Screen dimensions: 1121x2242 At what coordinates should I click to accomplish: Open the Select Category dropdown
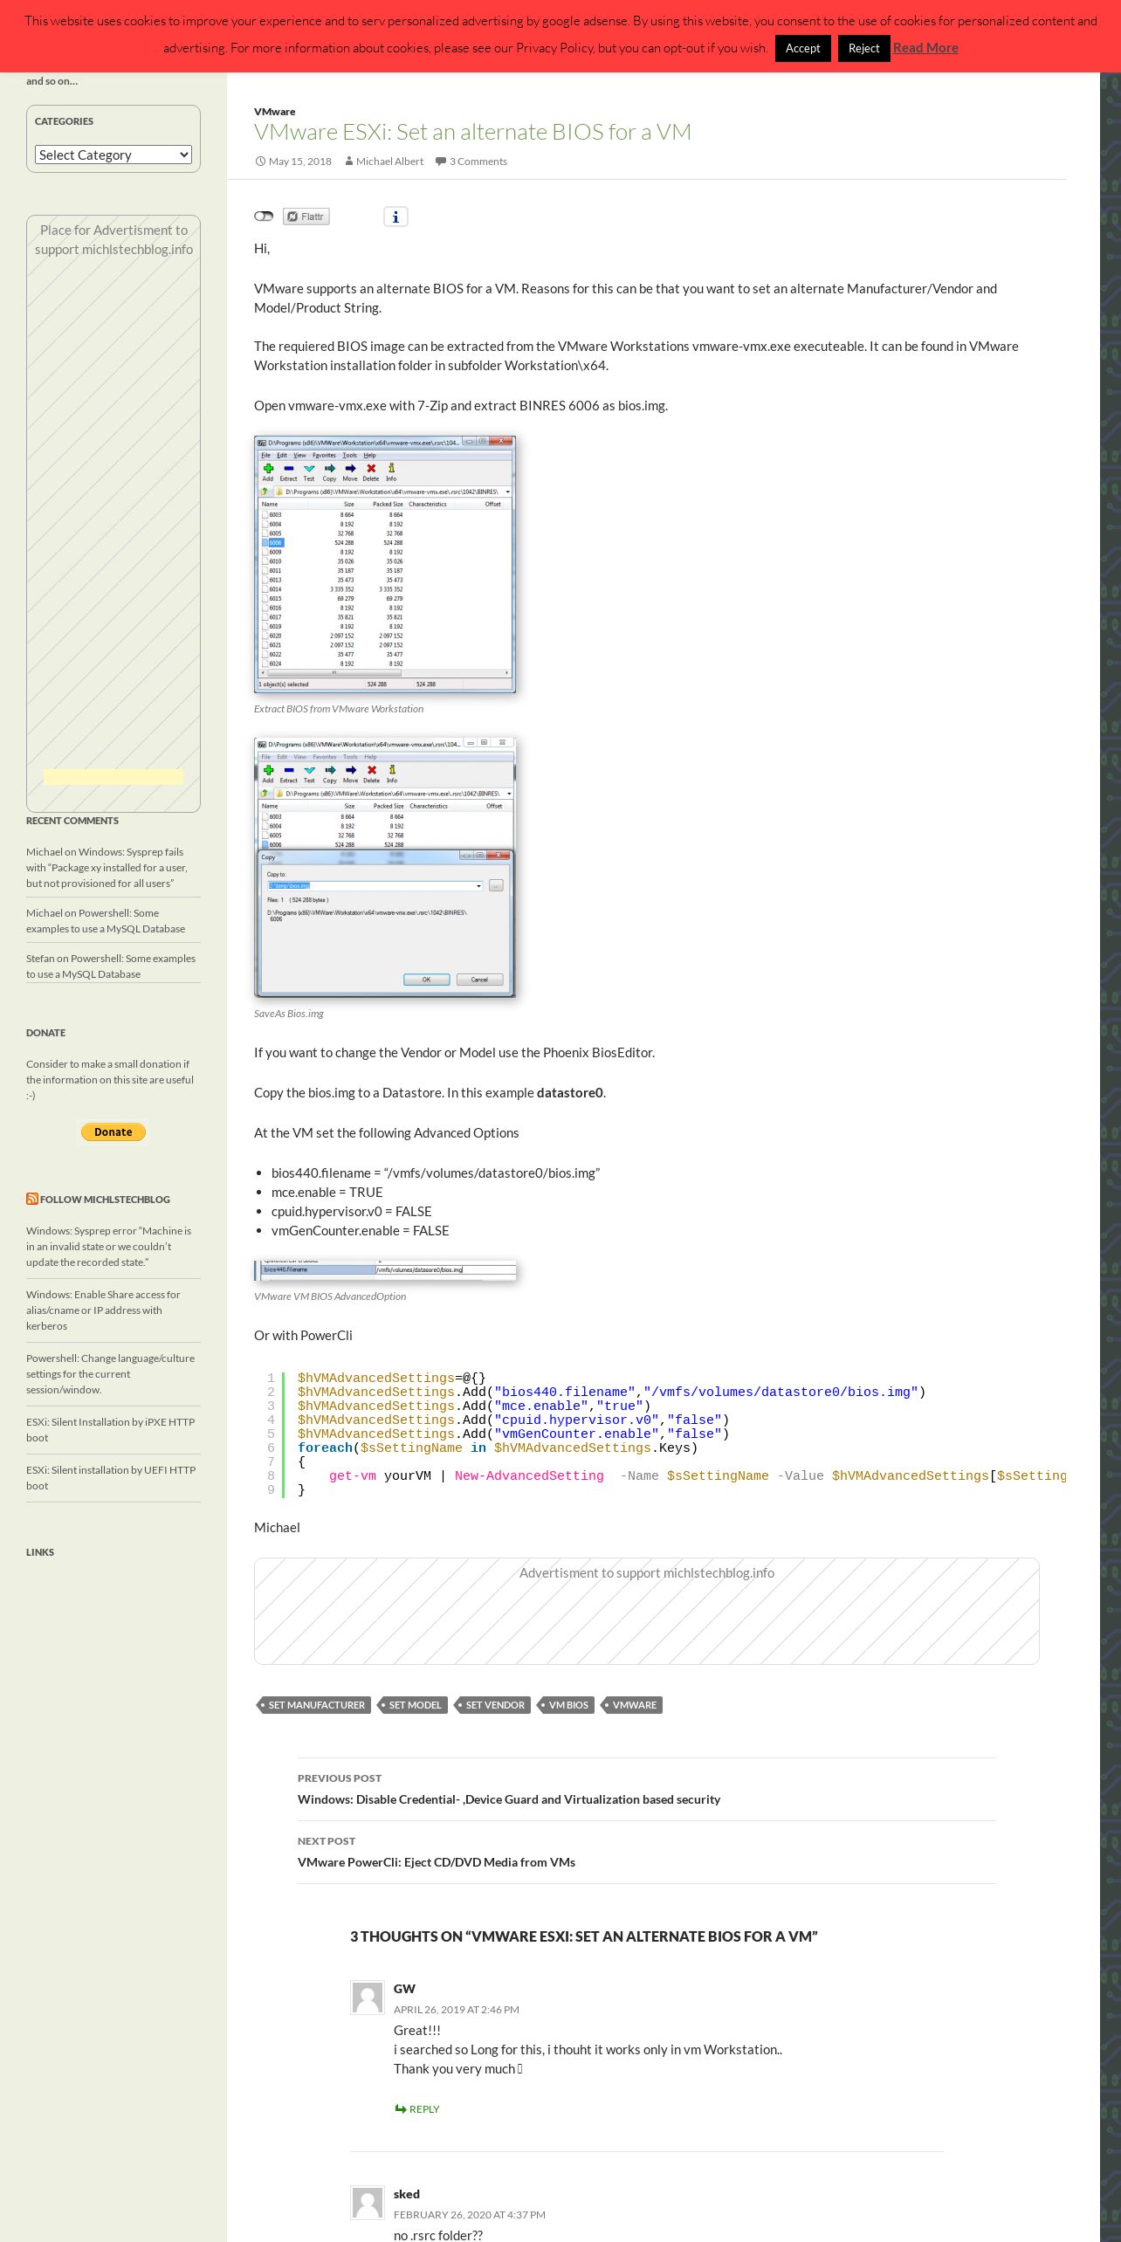tap(113, 155)
